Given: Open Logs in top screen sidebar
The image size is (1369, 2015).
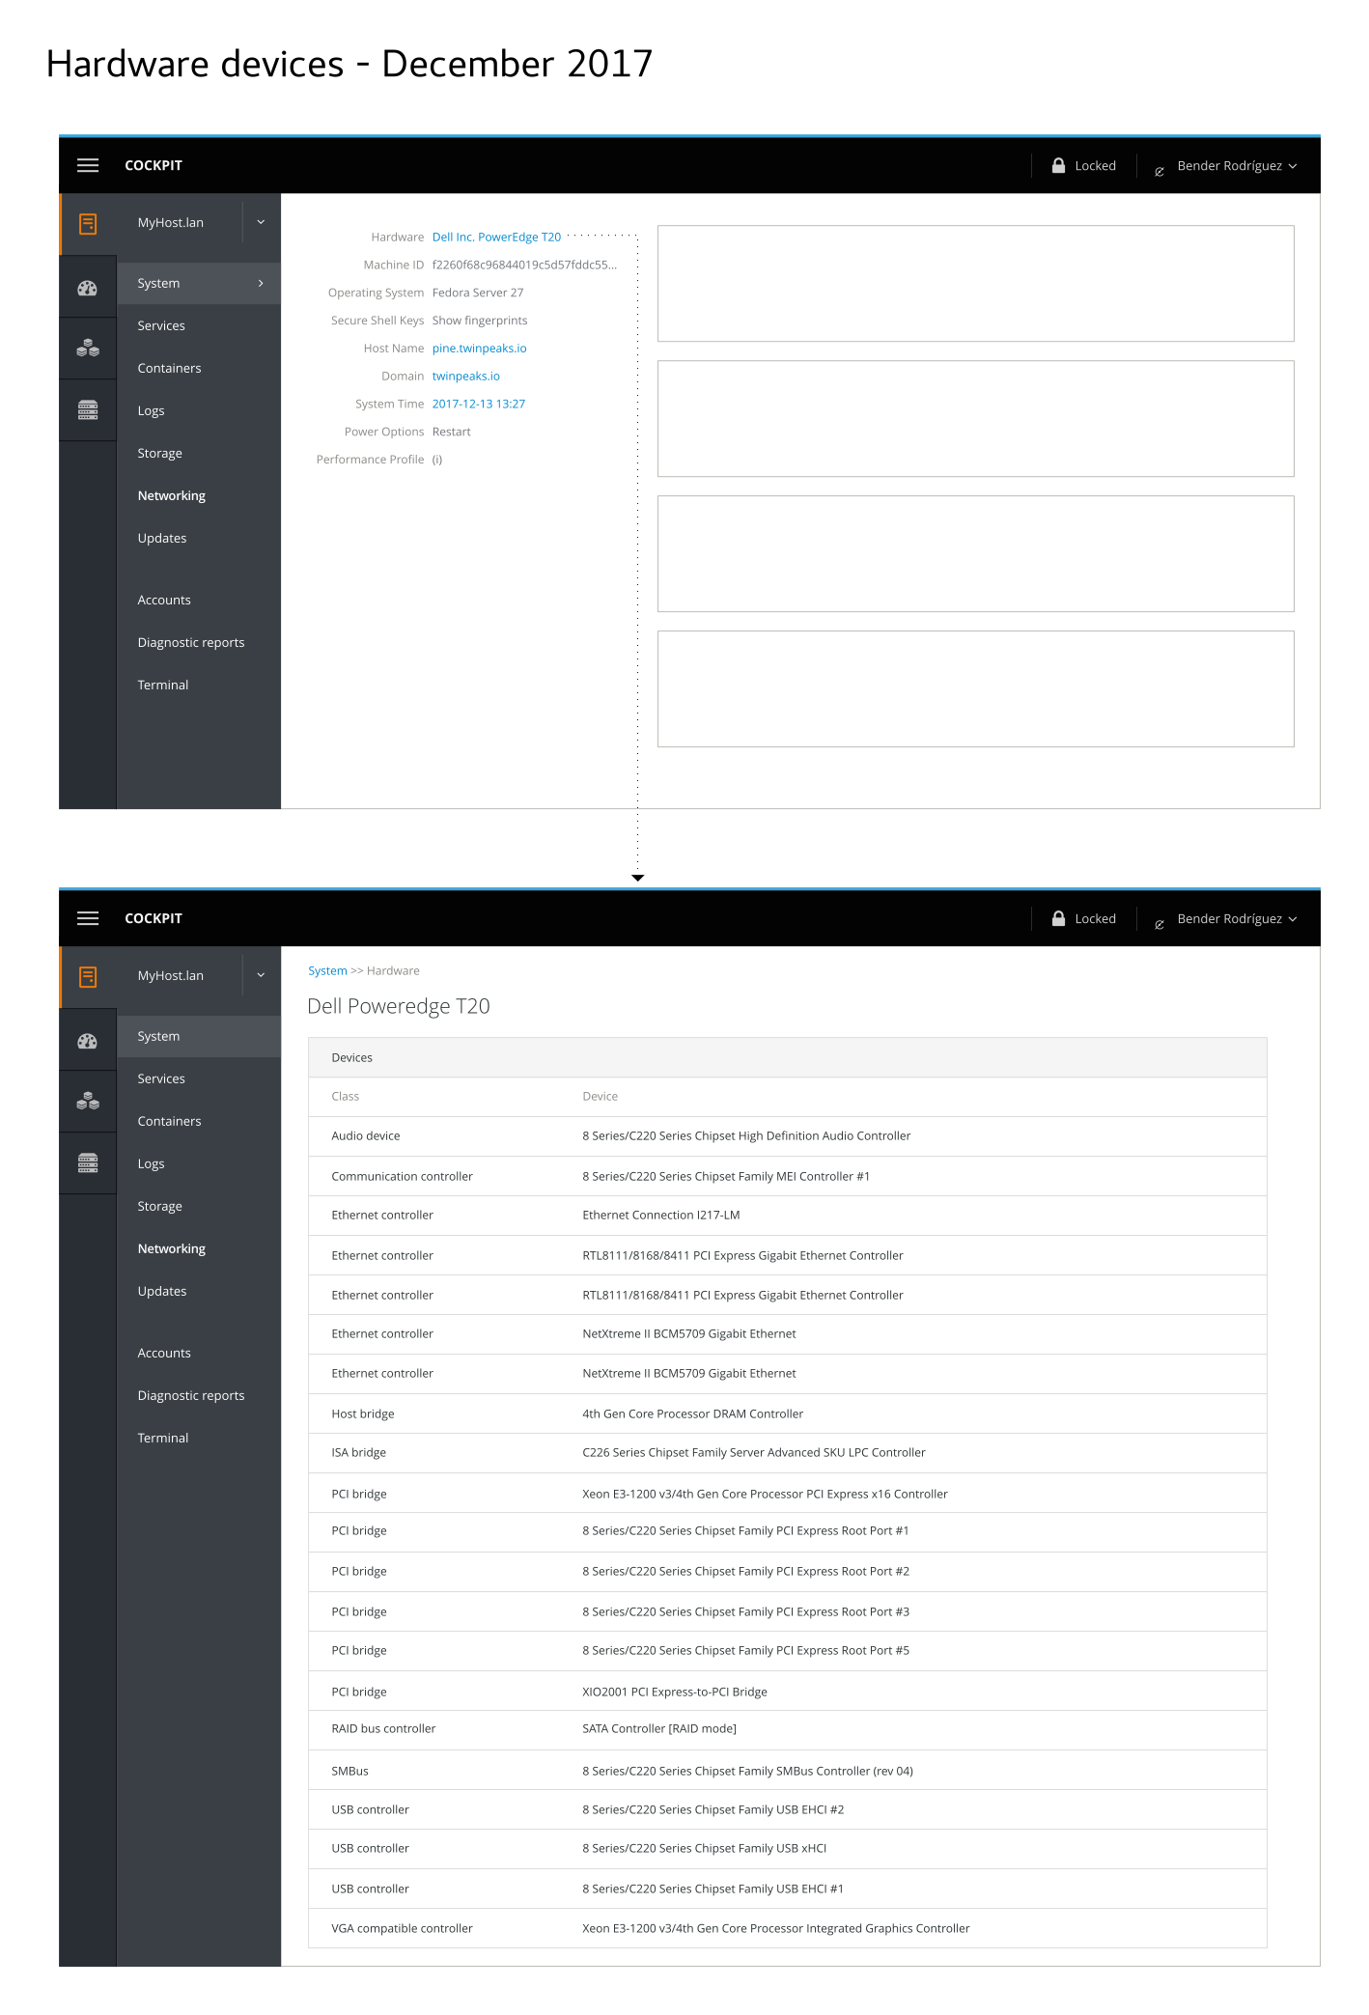Looking at the screenshot, I should pyautogui.click(x=151, y=410).
